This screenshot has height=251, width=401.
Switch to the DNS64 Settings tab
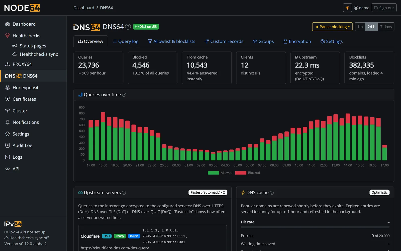[332, 41]
